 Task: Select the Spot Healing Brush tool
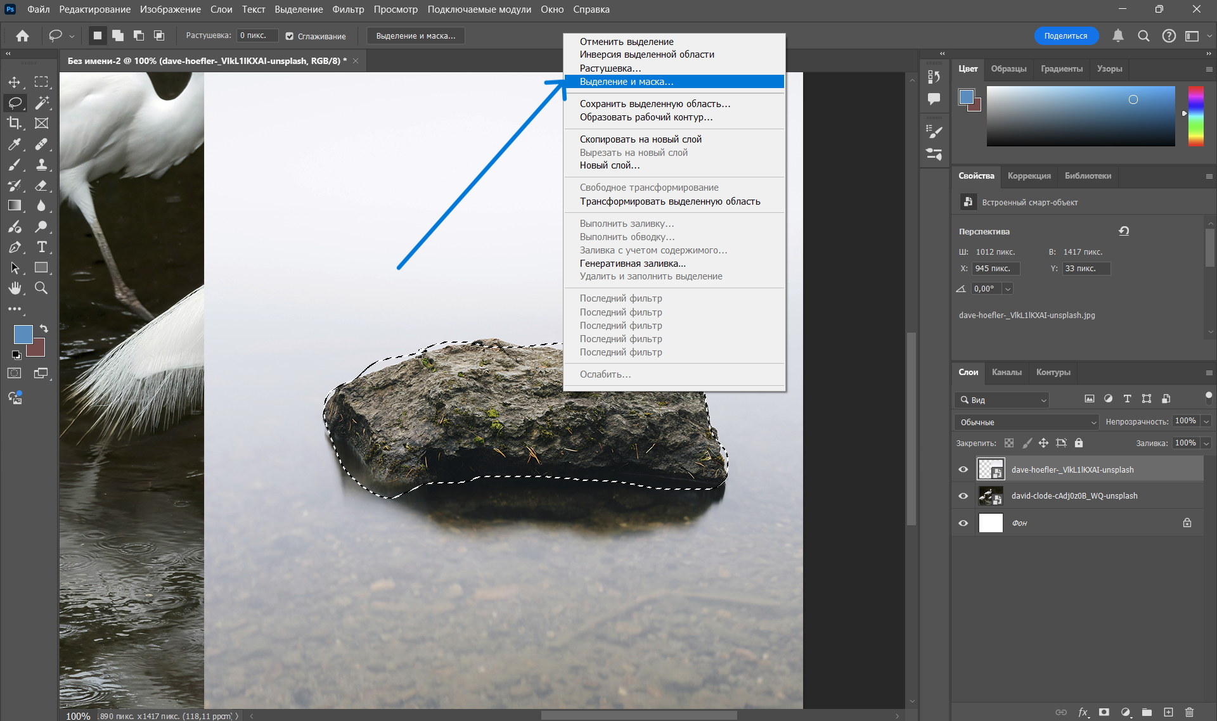(41, 144)
